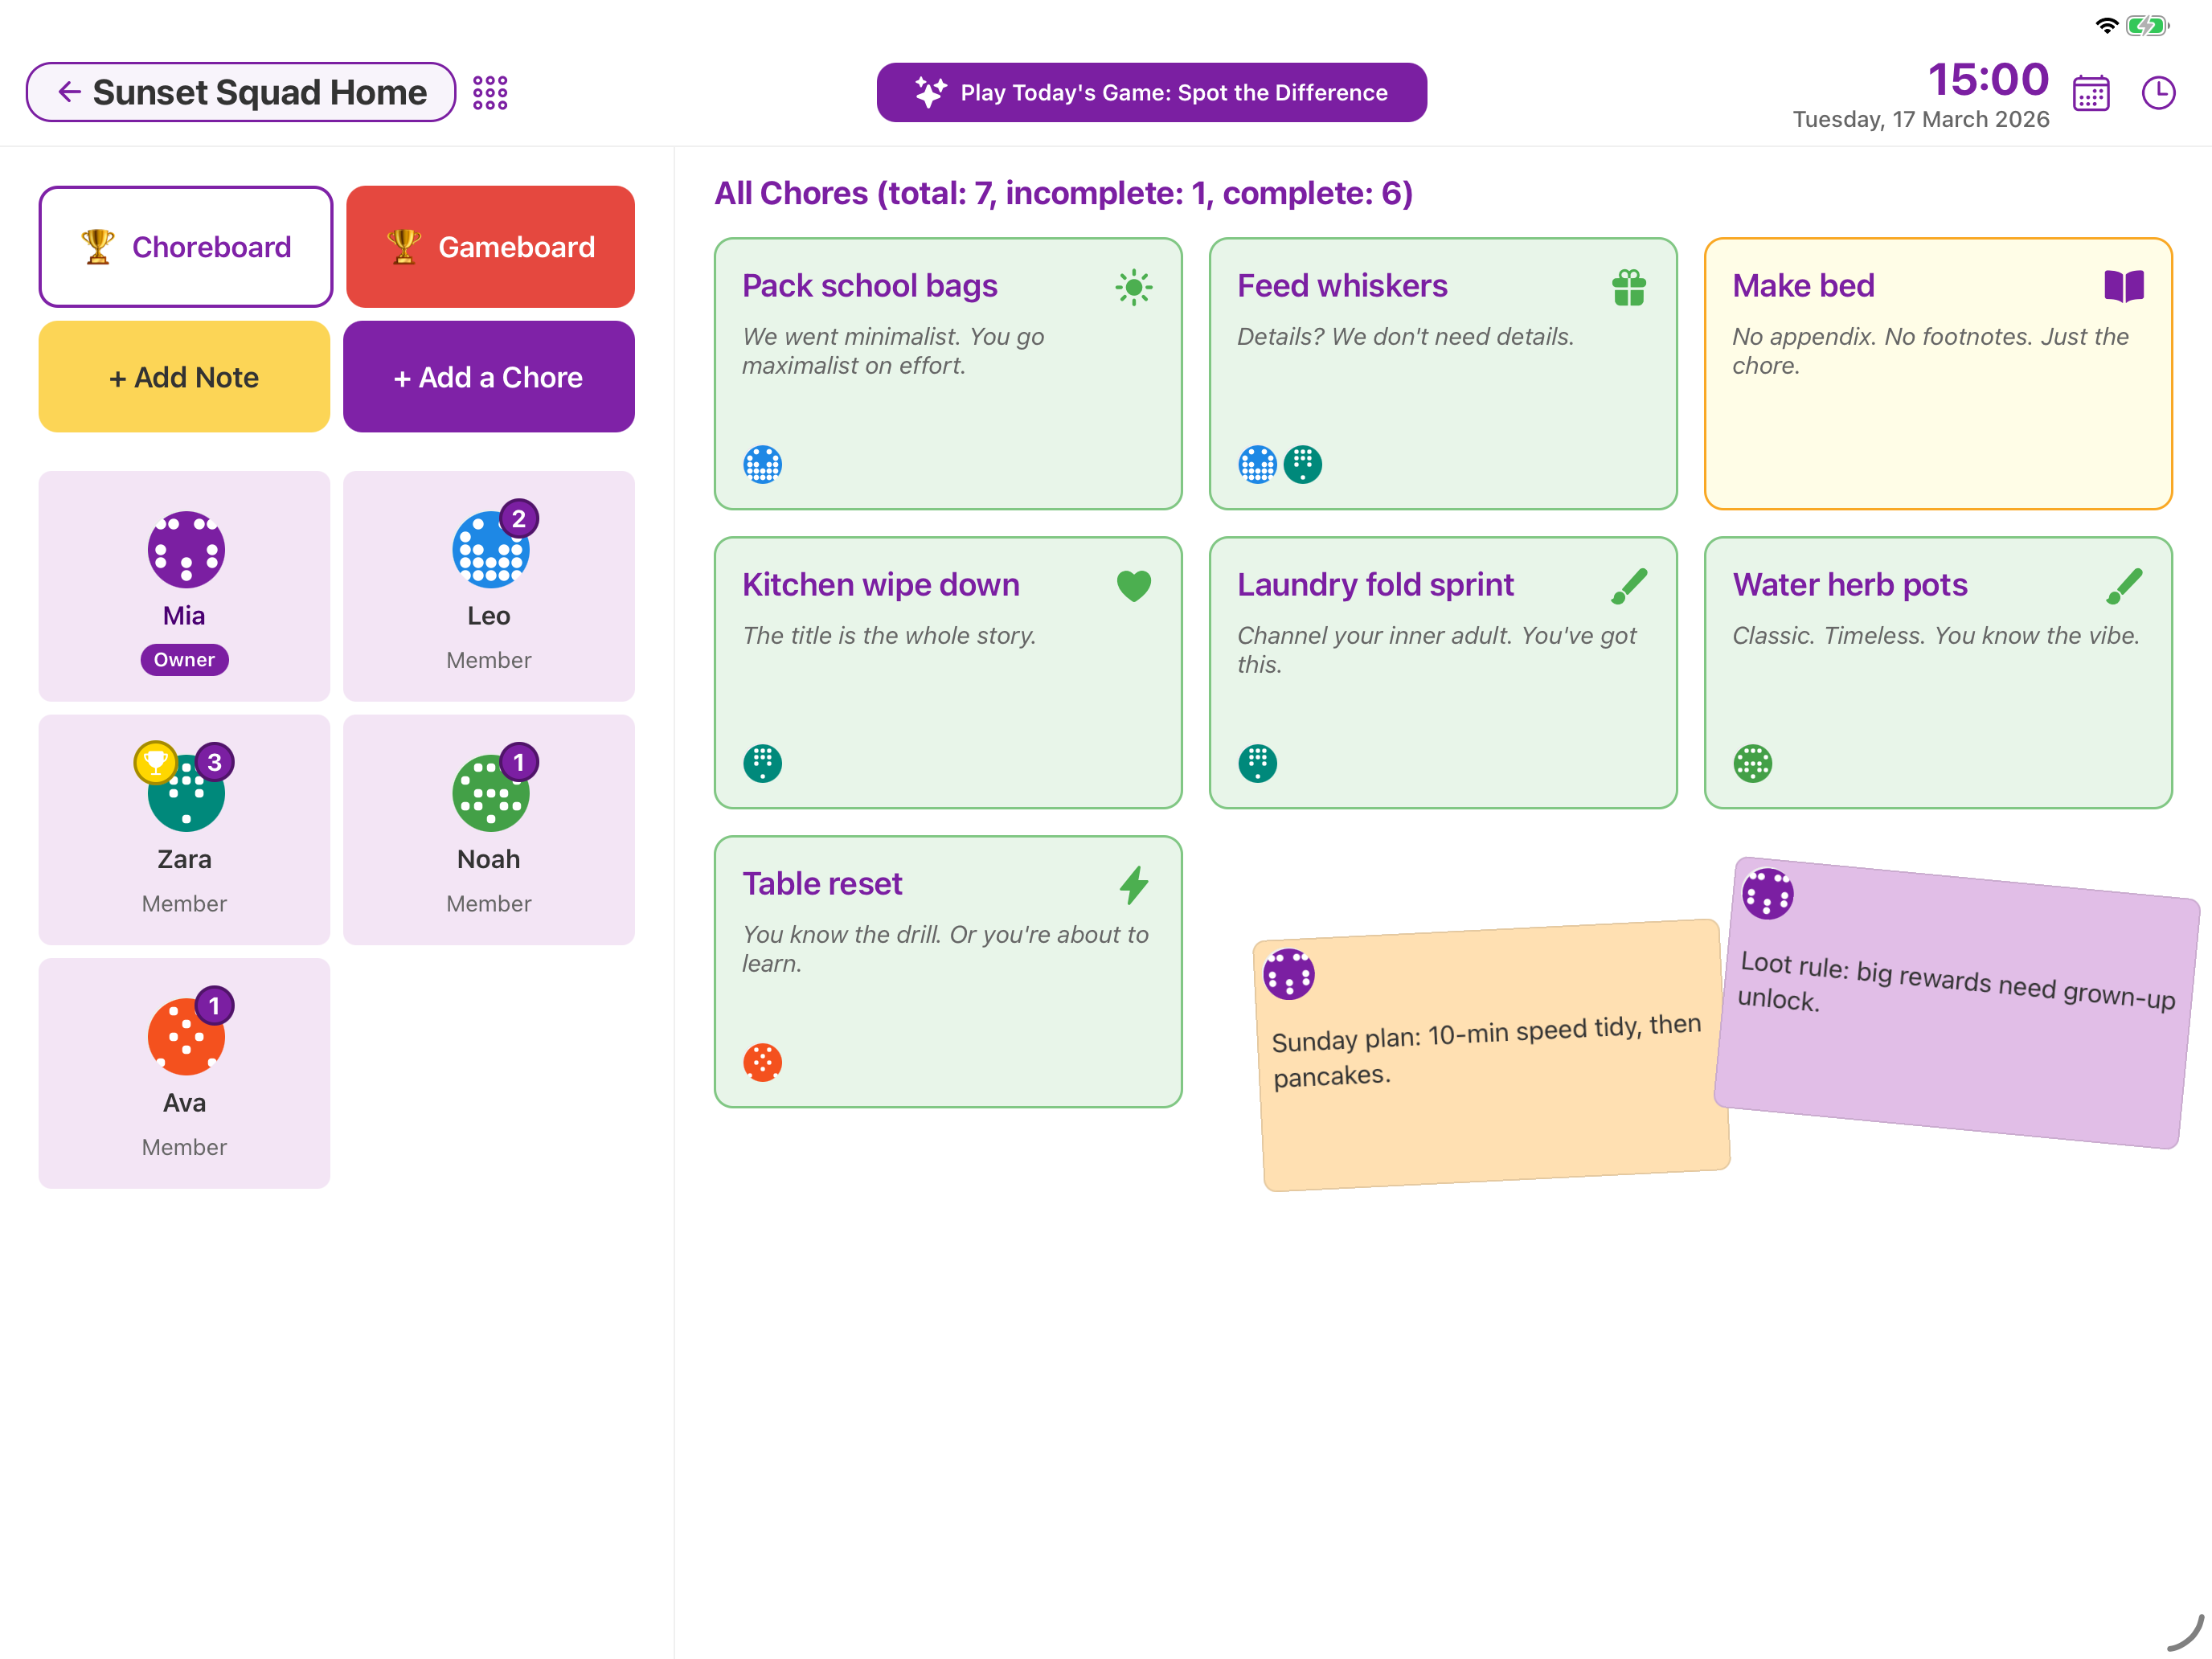Click the sun icon on Pack school bags
Viewport: 2212px width, 1659px height.
point(1135,286)
